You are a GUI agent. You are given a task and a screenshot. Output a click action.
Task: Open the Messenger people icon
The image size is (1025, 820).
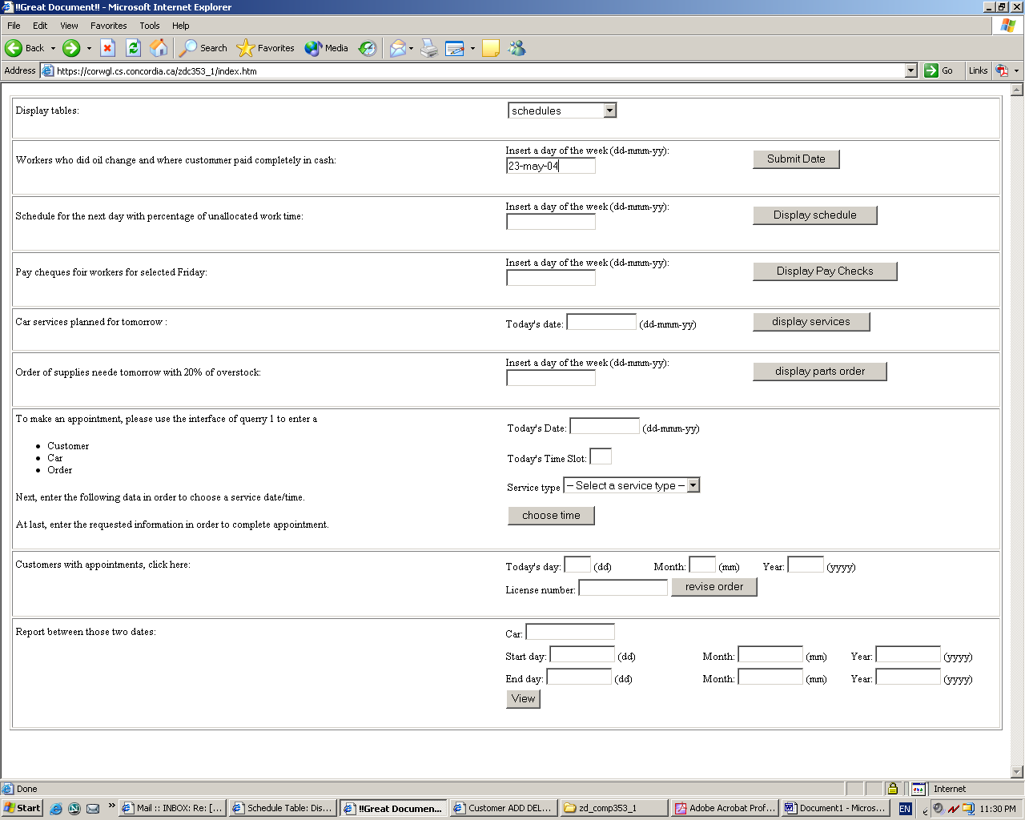(x=517, y=48)
